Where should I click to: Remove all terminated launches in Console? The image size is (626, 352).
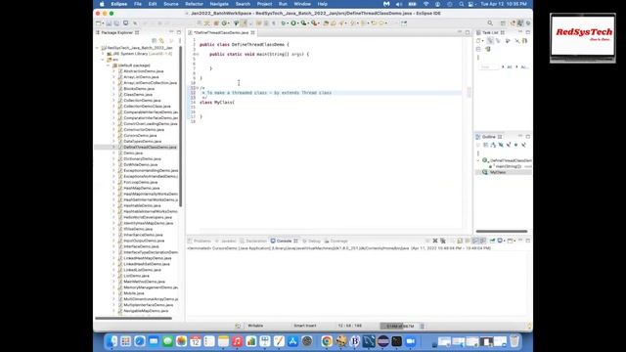click(443, 241)
